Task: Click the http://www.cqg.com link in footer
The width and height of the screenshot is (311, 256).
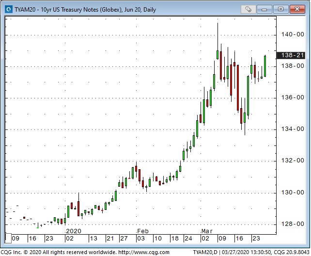Action: [144, 252]
